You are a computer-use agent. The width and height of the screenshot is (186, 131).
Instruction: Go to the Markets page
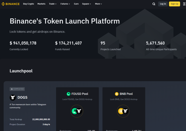tap(41, 4)
